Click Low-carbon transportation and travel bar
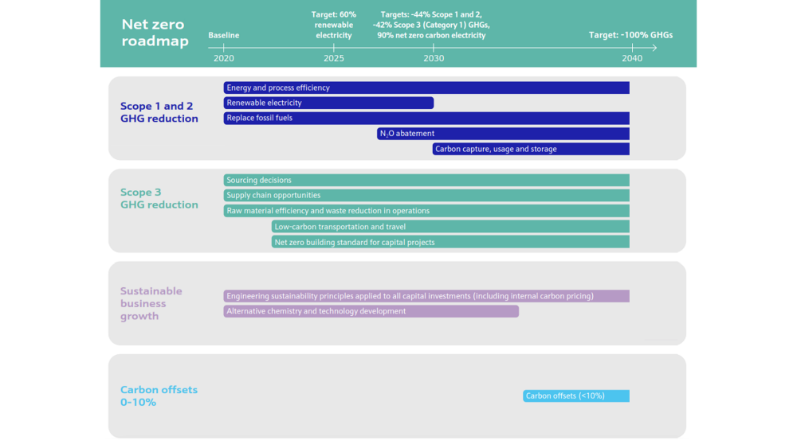The image size is (797, 448). [x=450, y=227]
